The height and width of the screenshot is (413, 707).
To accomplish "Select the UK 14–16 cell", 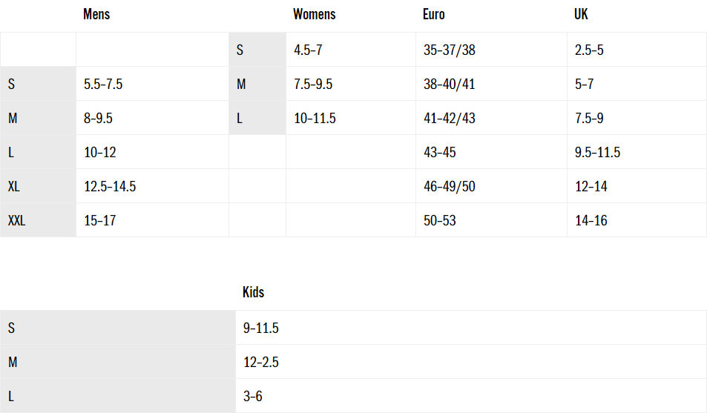I will tap(591, 220).
